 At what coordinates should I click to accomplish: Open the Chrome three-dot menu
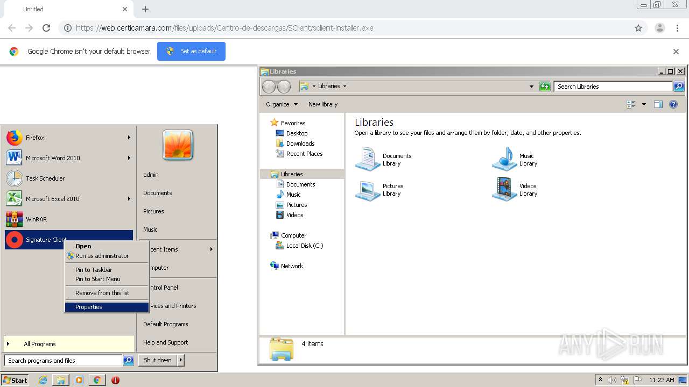678,28
